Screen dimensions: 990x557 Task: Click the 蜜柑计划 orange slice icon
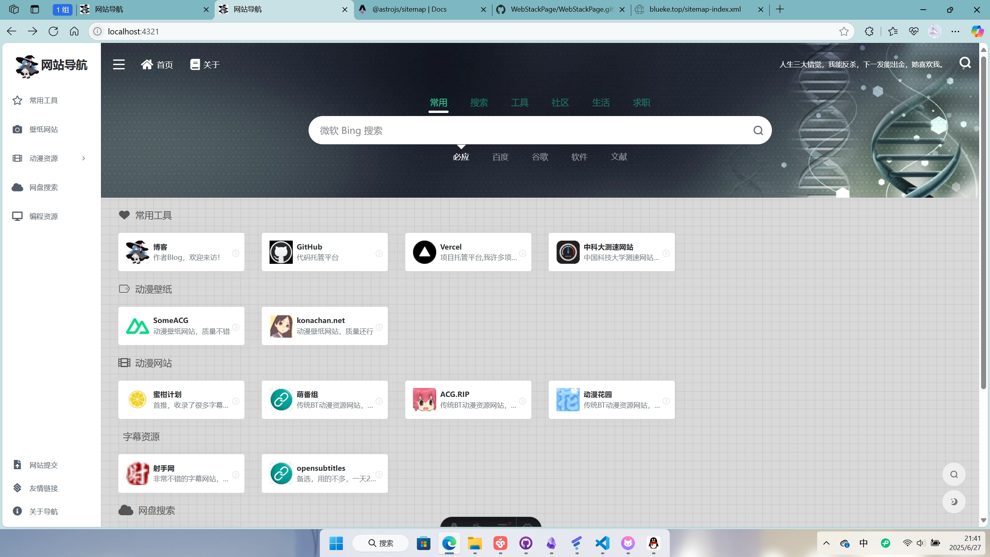click(137, 400)
